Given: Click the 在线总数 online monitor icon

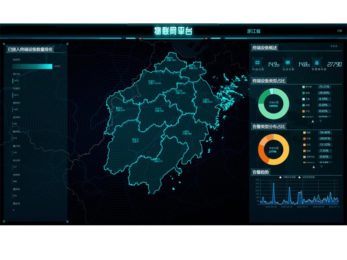Looking at the screenshot, I should point(288,62).
